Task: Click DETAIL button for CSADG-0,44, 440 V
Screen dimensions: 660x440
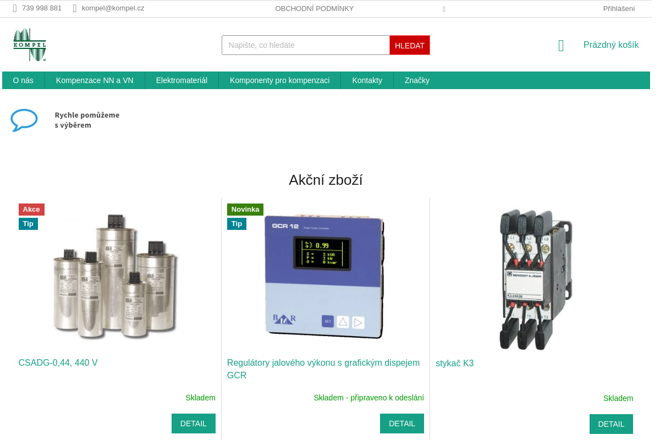Action: coord(193,424)
